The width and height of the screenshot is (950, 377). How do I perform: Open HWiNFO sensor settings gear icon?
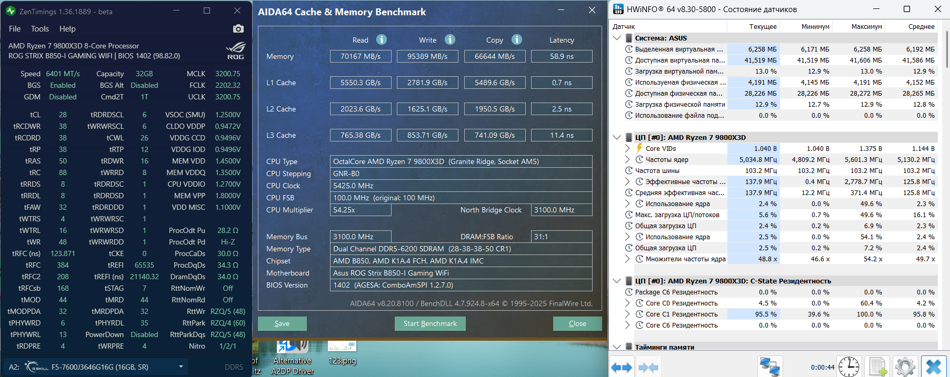[x=905, y=367]
